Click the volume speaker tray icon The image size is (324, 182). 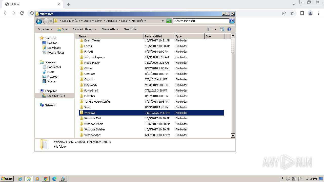pyautogui.click(x=288, y=179)
